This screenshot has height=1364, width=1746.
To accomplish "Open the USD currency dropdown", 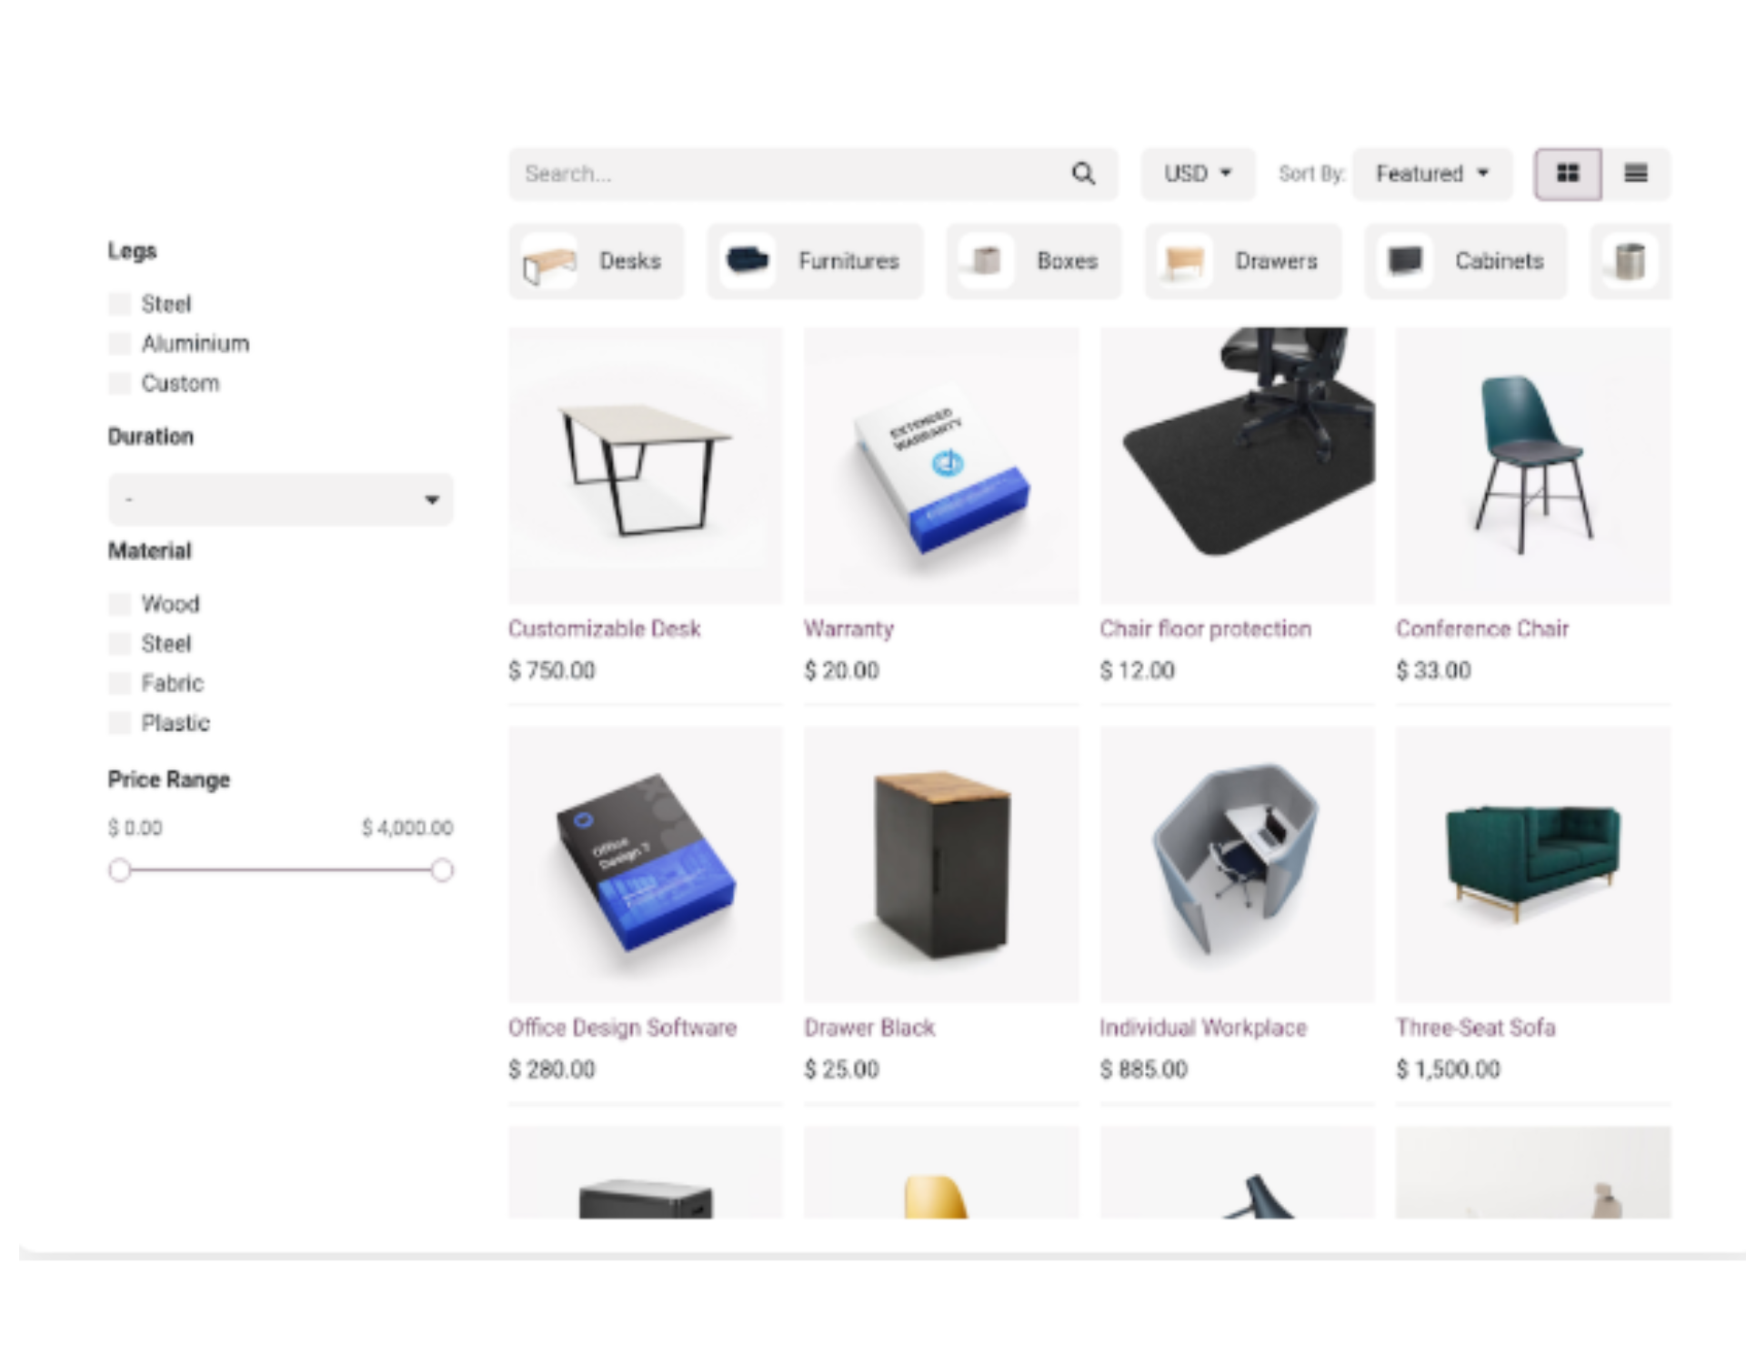I will pos(1198,174).
